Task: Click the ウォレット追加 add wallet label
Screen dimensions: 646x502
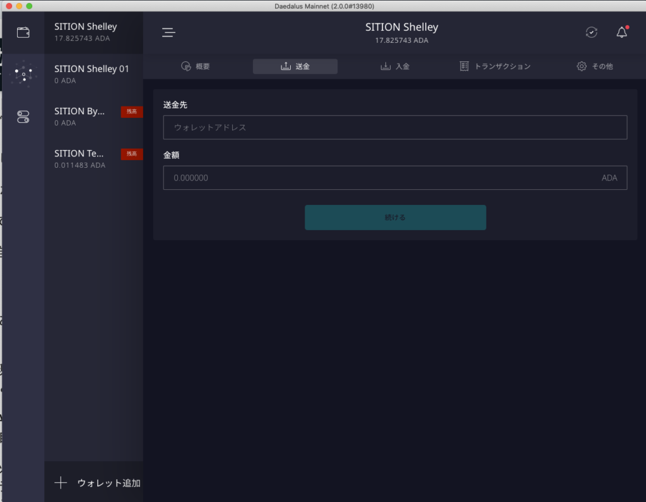Action: pos(109,483)
